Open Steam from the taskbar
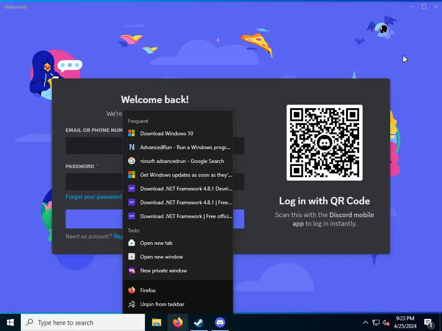This screenshot has height=331, width=442. coord(199,322)
